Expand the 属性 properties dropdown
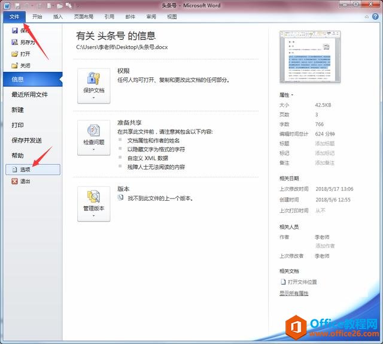Viewport: 383px width, 344px height. (x=286, y=95)
